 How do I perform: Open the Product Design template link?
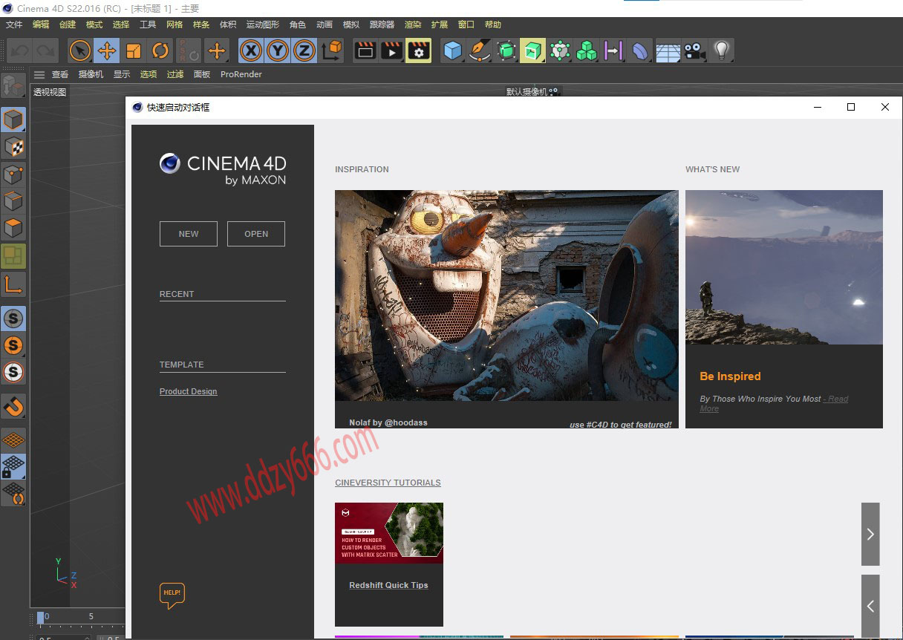(189, 391)
